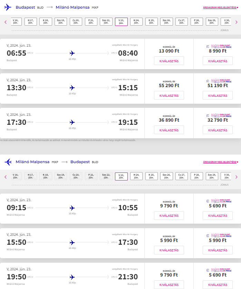This screenshot has width=241, height=289.
Task: Choose normal price 13 090 Ft Kiválasztás
Action: click(x=169, y=61)
